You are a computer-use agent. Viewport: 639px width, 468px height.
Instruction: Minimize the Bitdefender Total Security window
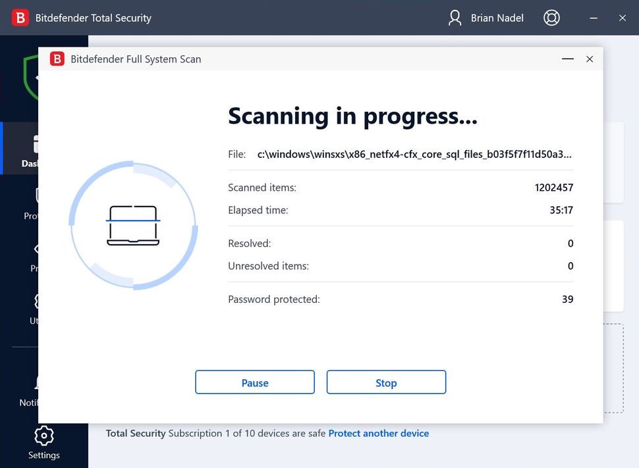click(x=594, y=18)
